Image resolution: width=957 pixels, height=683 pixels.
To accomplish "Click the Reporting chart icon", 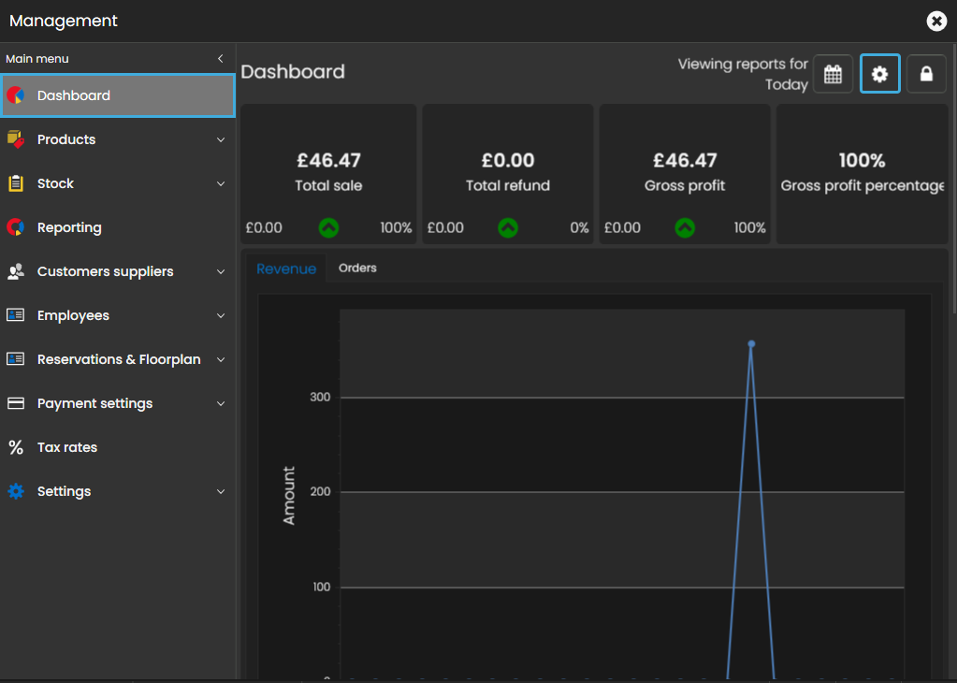I will point(15,227).
